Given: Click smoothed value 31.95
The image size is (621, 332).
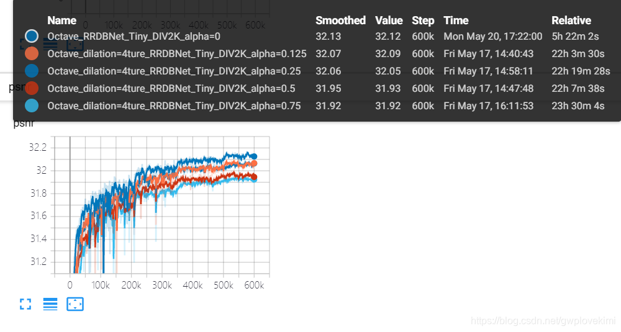Looking at the screenshot, I should click(x=329, y=89).
